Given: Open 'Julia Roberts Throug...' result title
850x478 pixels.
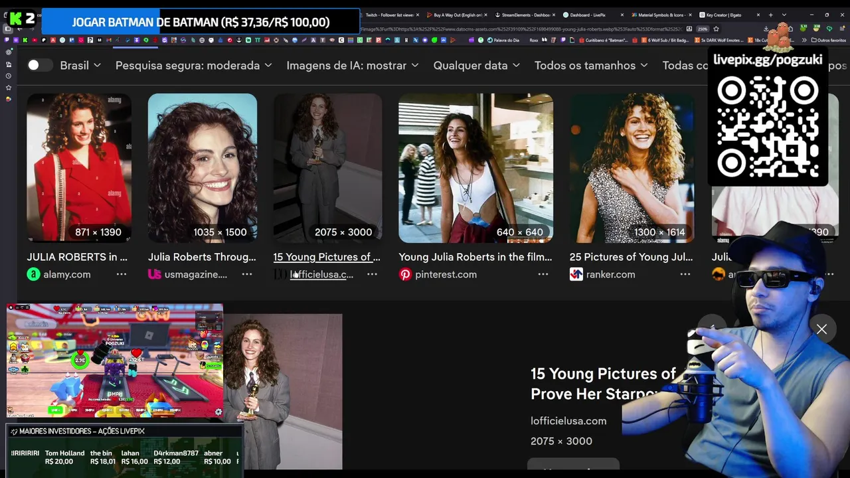Looking at the screenshot, I should coord(202,257).
